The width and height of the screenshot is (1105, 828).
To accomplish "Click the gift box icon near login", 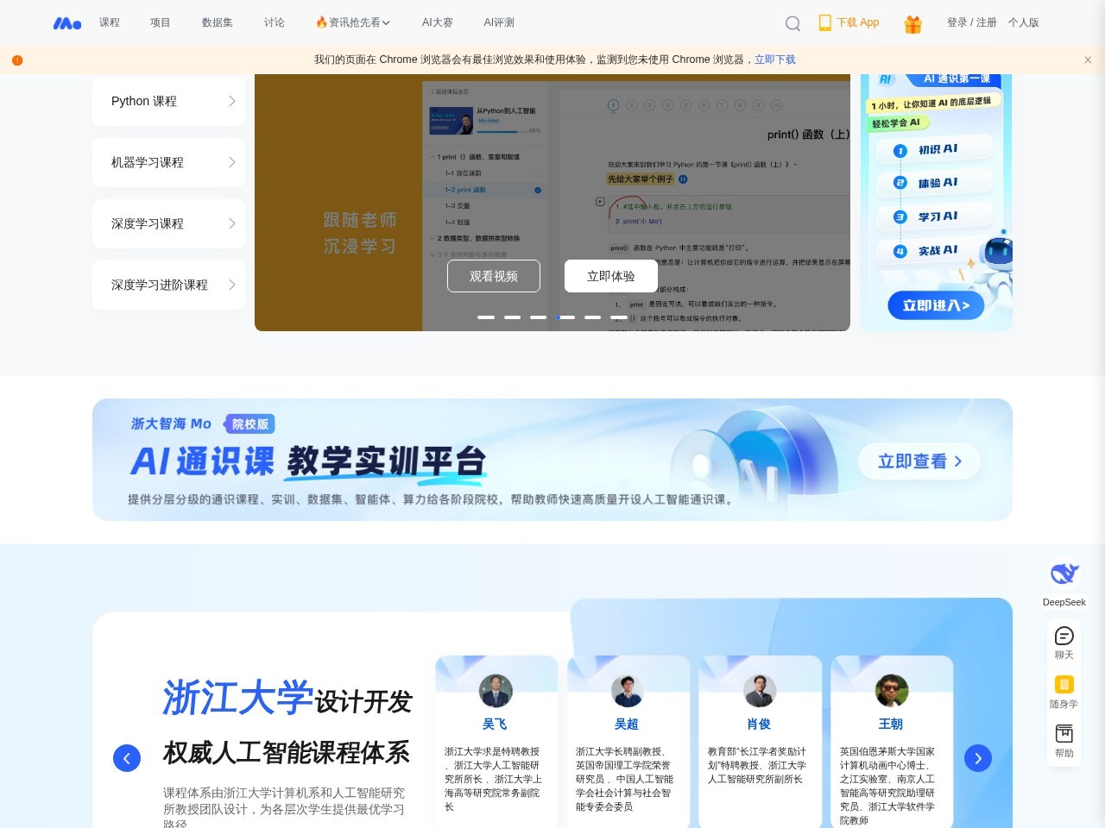I will (912, 23).
